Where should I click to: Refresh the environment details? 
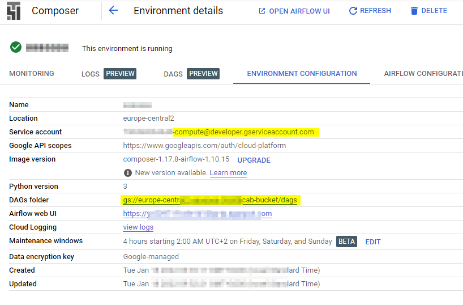coord(370,11)
